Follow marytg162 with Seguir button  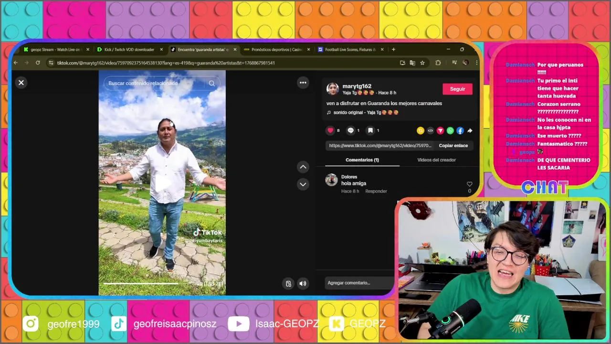(457, 89)
